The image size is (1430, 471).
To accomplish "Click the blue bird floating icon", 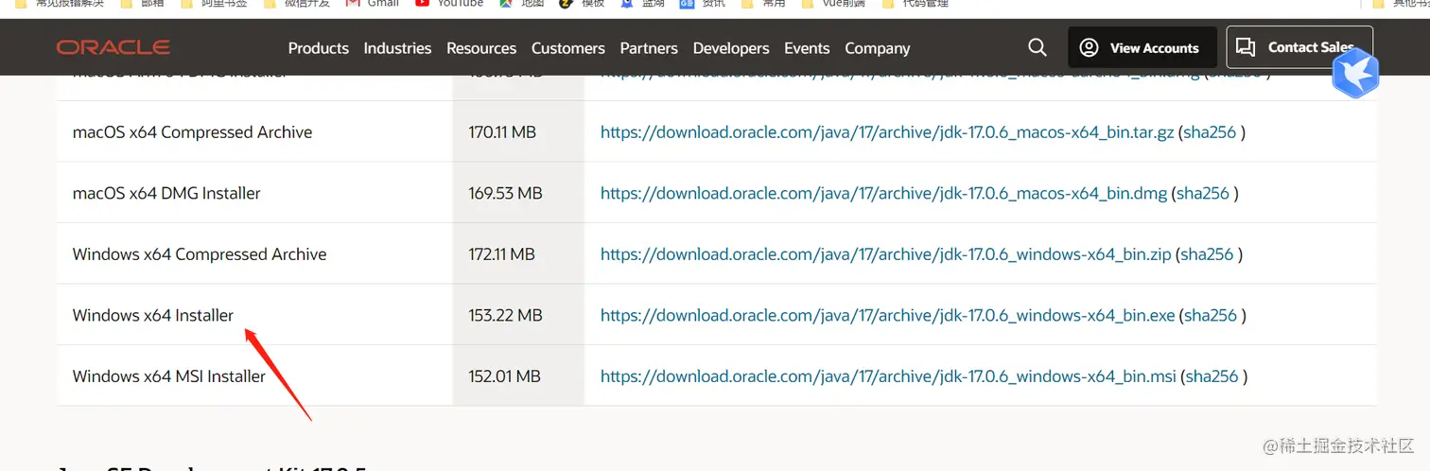I will pyautogui.click(x=1355, y=73).
